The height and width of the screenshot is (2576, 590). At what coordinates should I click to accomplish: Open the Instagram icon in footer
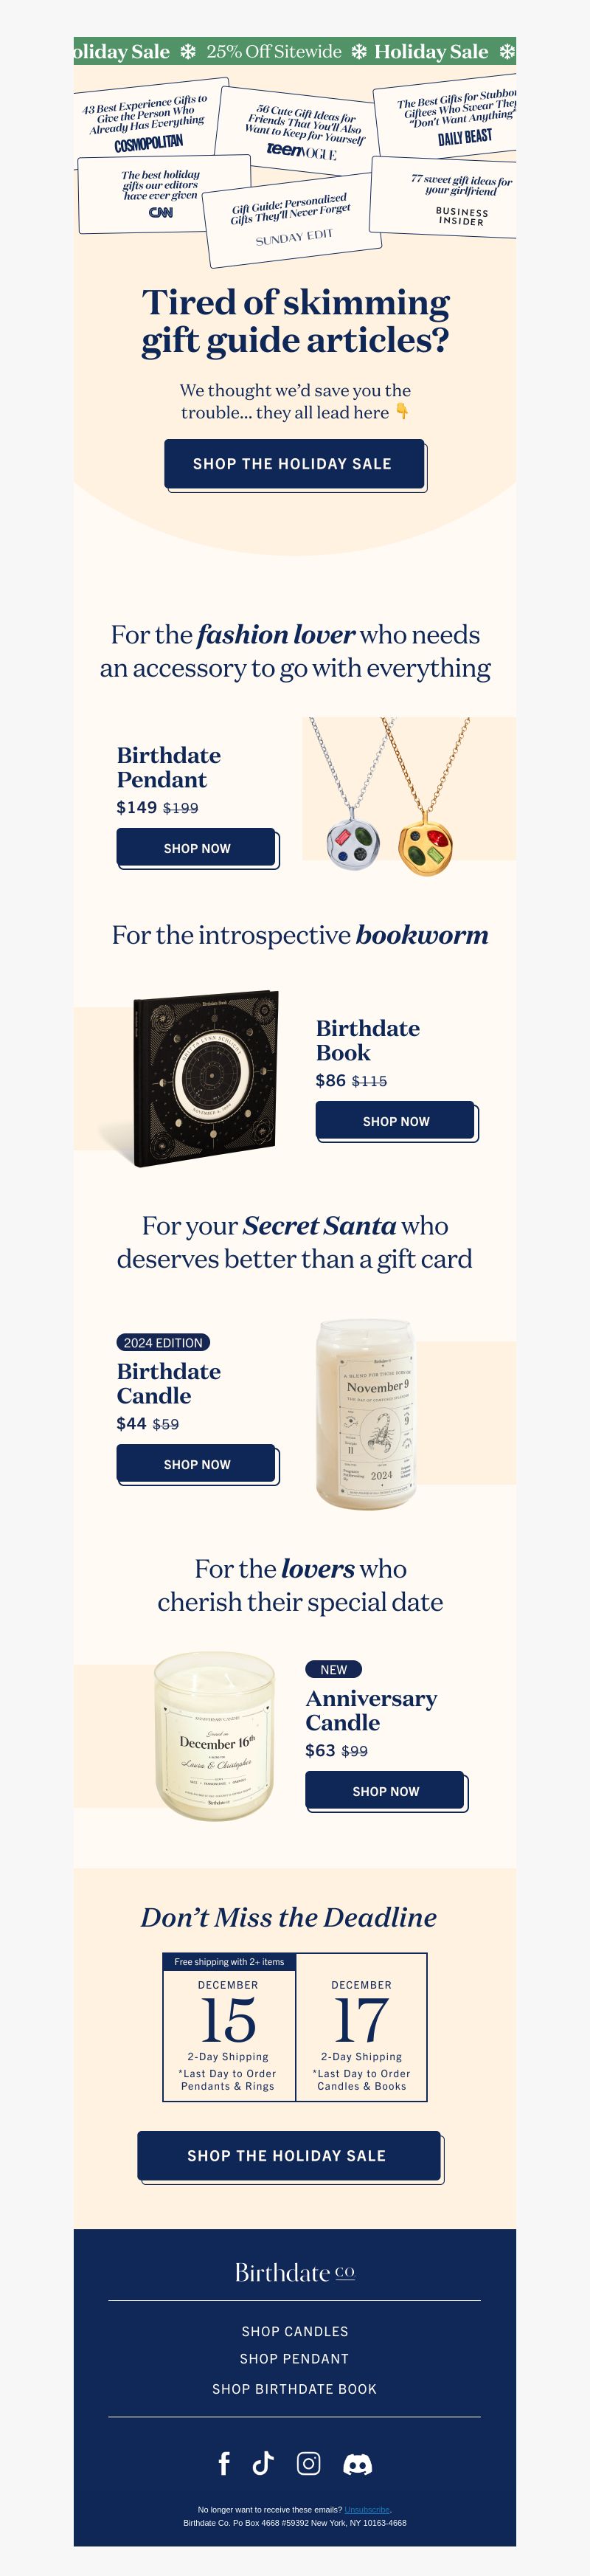pos(309,2463)
